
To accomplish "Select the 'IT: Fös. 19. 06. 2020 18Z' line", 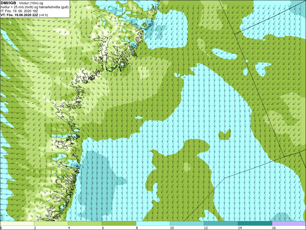I will (19, 11).
